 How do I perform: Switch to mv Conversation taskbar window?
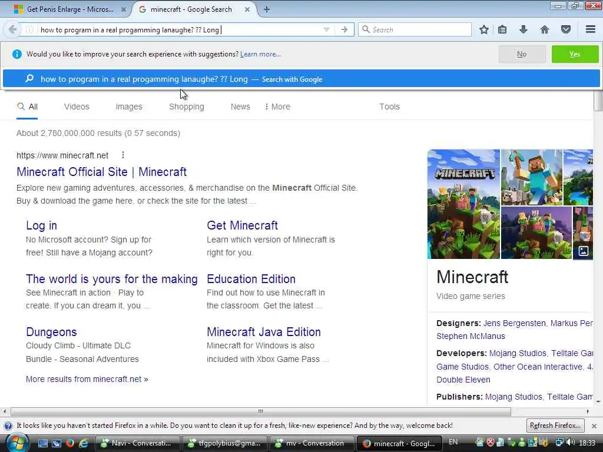[312, 443]
